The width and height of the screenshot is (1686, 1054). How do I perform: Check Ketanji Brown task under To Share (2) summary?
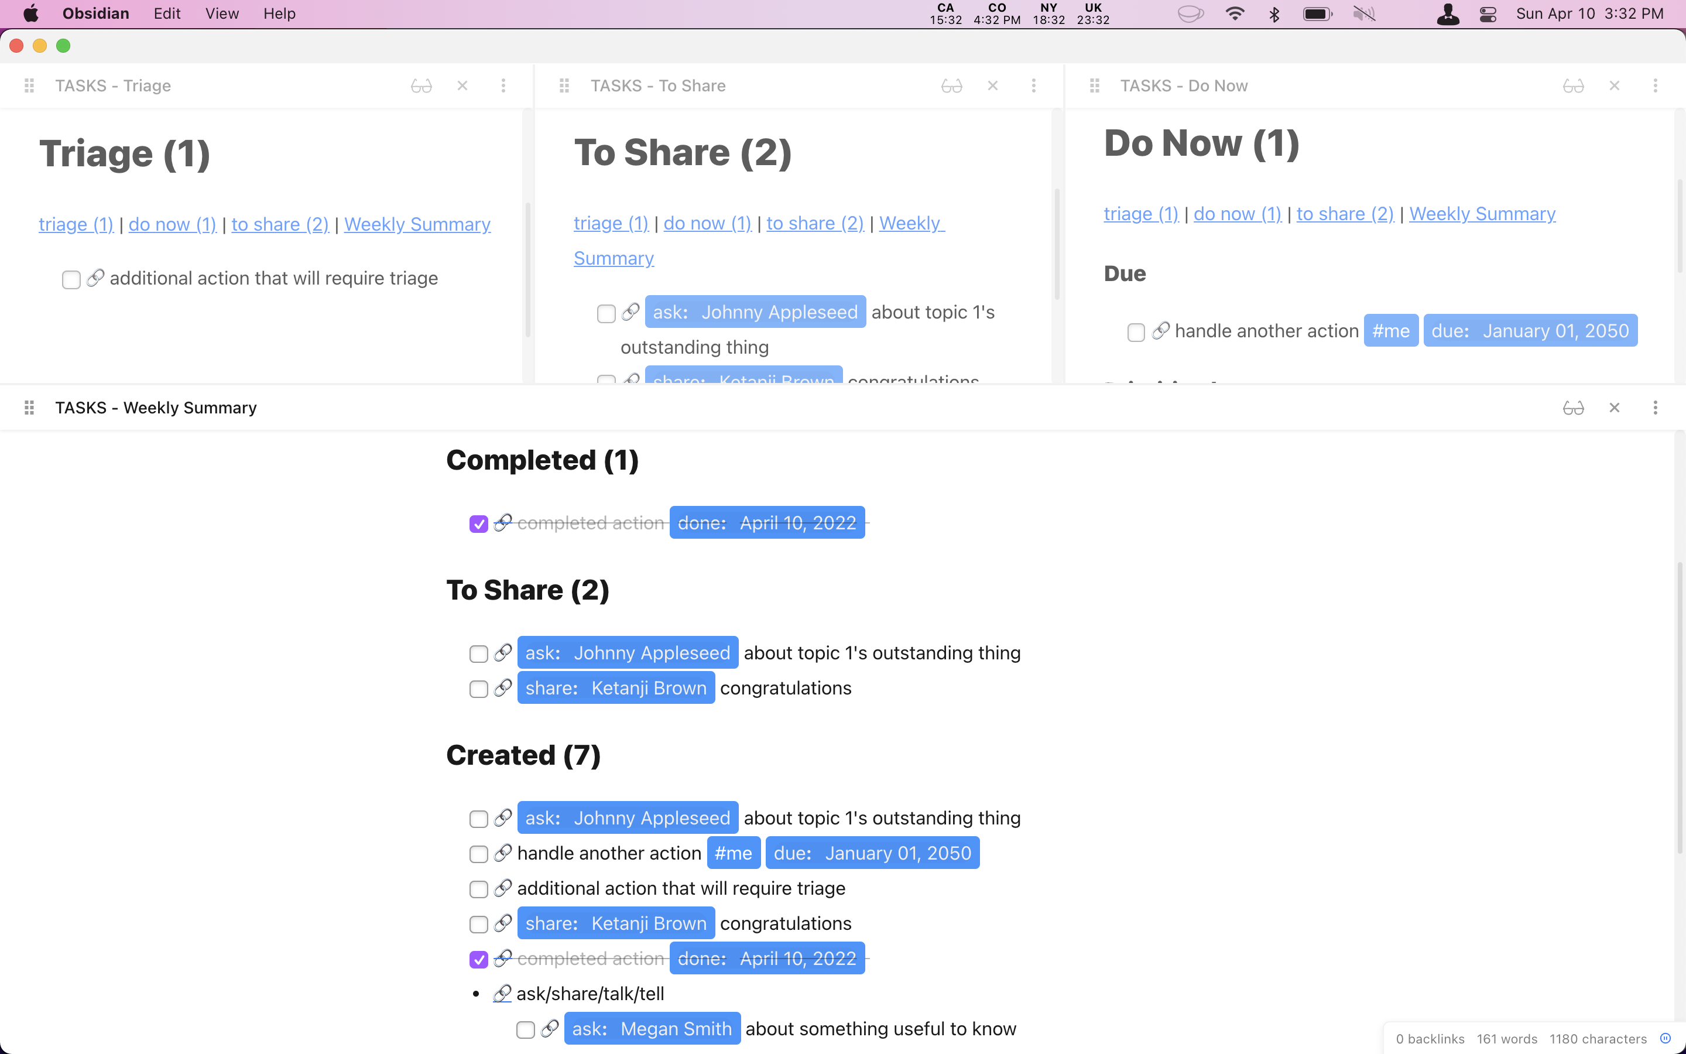(x=479, y=689)
